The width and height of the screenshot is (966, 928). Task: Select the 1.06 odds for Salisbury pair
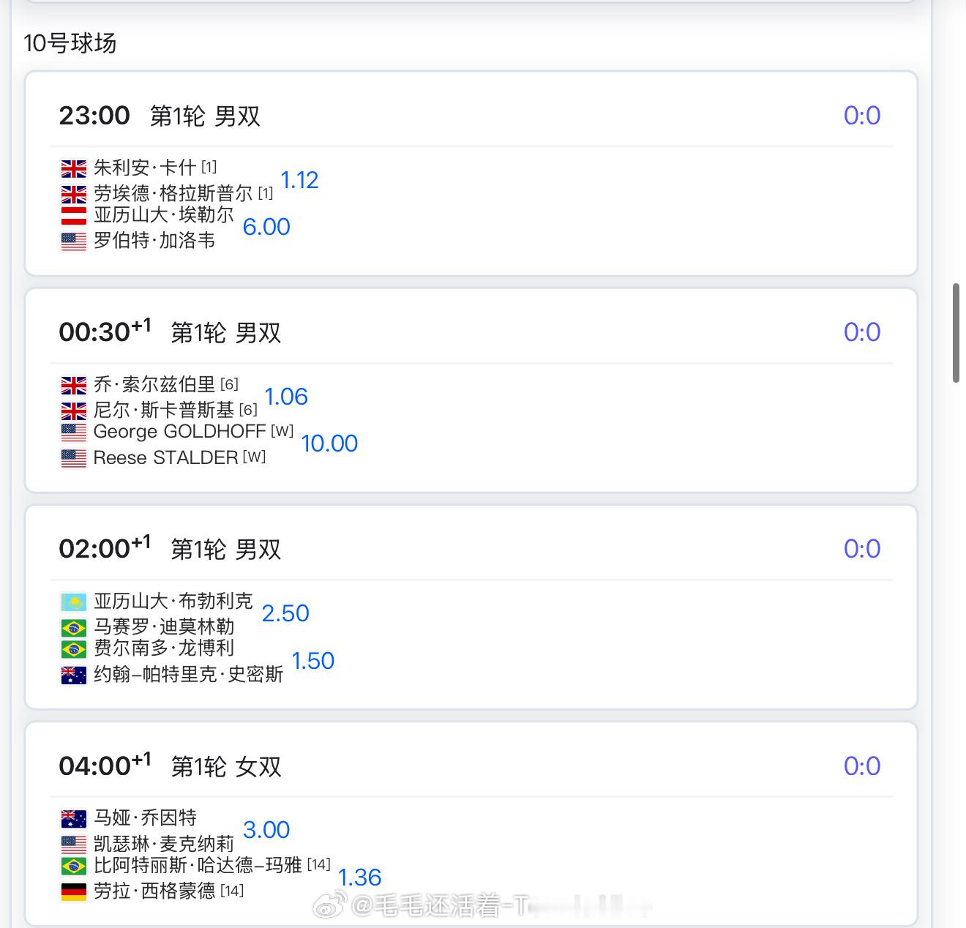click(286, 397)
